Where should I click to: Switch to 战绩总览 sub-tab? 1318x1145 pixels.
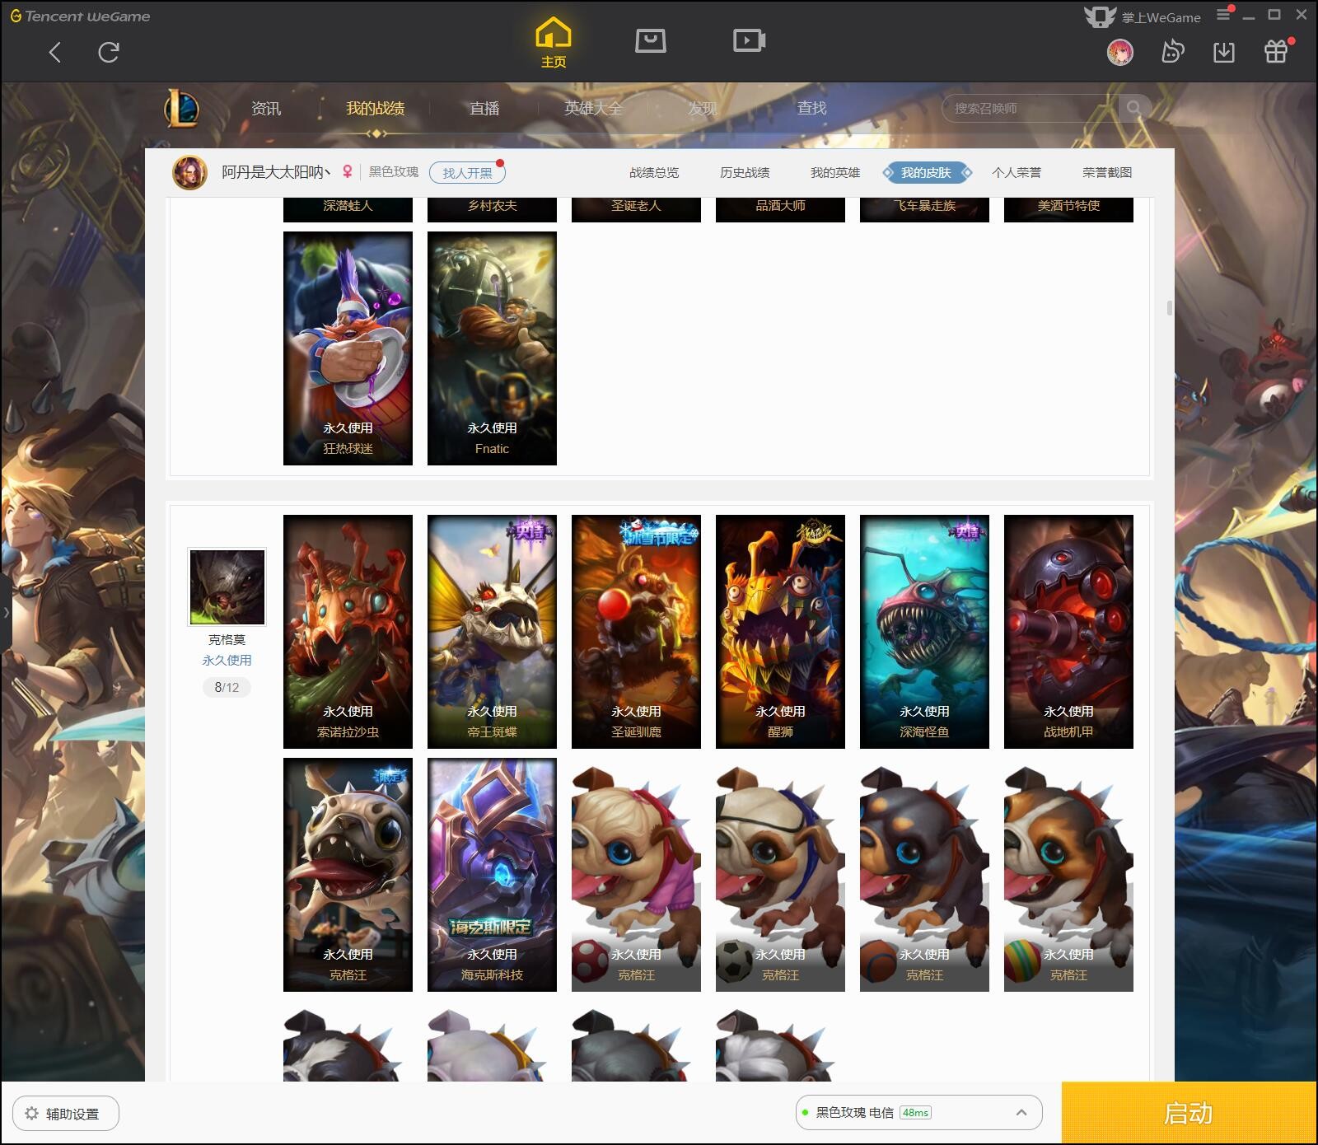pos(654,172)
